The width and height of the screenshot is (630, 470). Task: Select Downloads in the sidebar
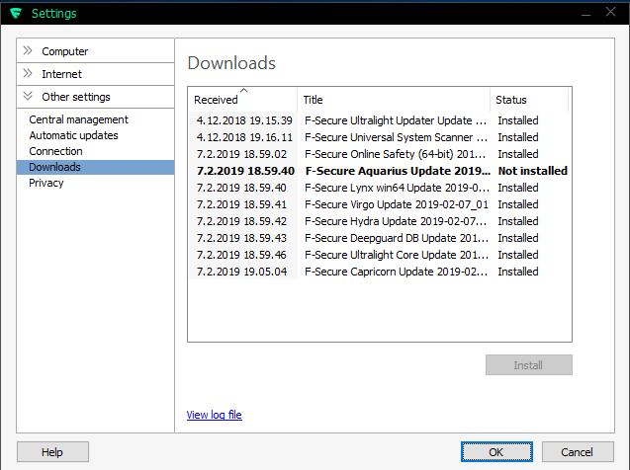tap(95, 167)
